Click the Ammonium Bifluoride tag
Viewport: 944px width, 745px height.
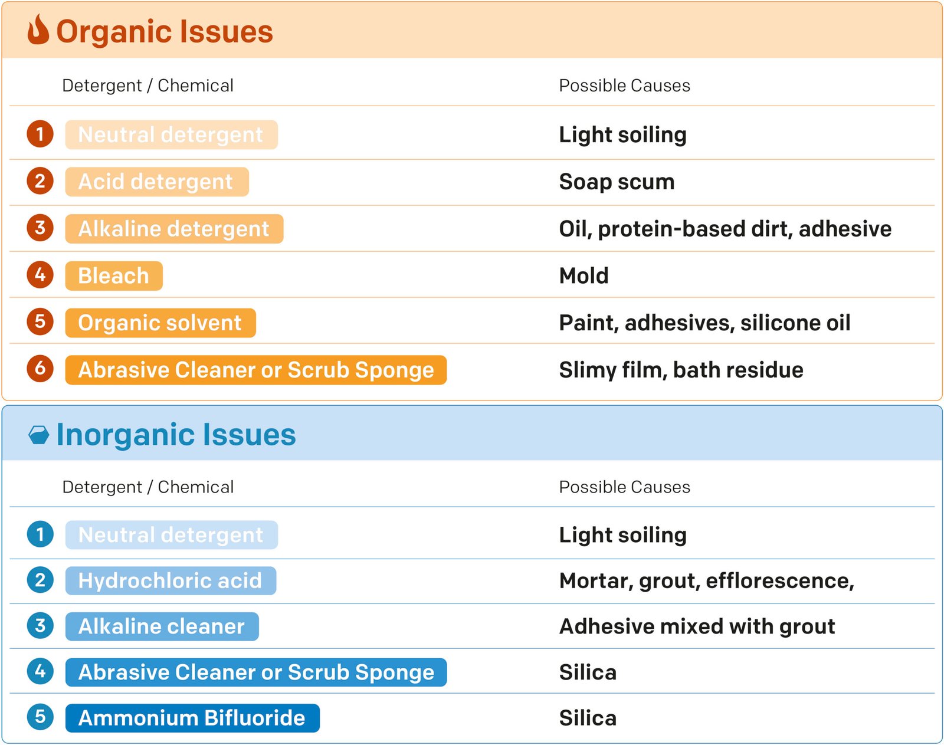[192, 718]
